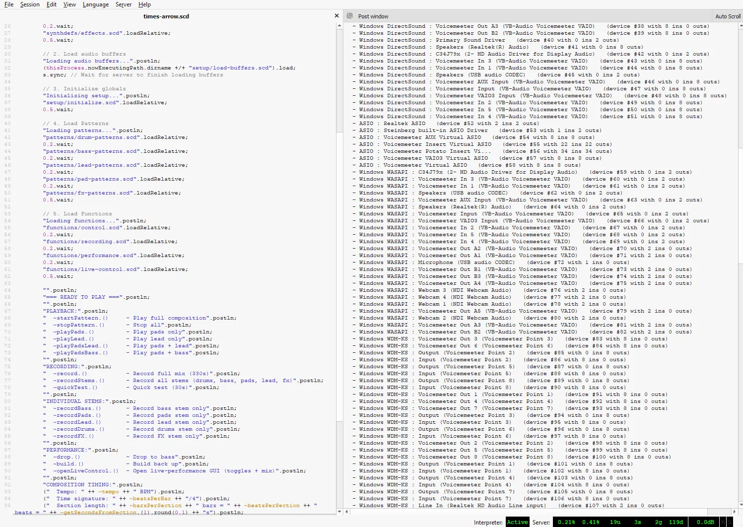Open the Session menu
743x527 pixels.
(x=30, y=4)
